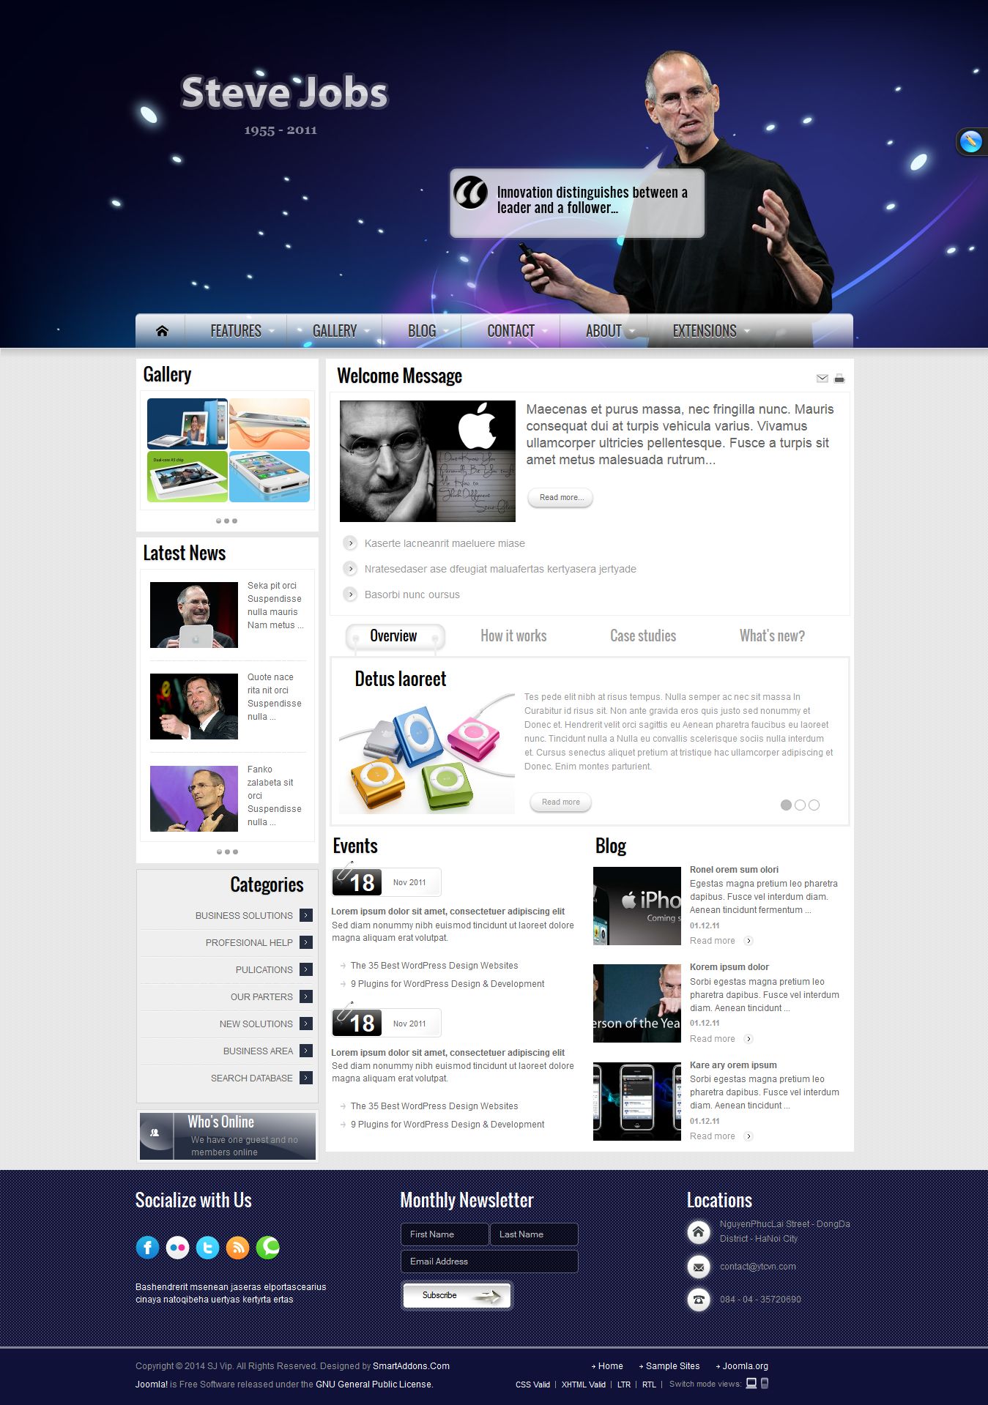The height and width of the screenshot is (1405, 988).
Task: Select first slide dot in Detus laoreet
Action: pos(786,805)
